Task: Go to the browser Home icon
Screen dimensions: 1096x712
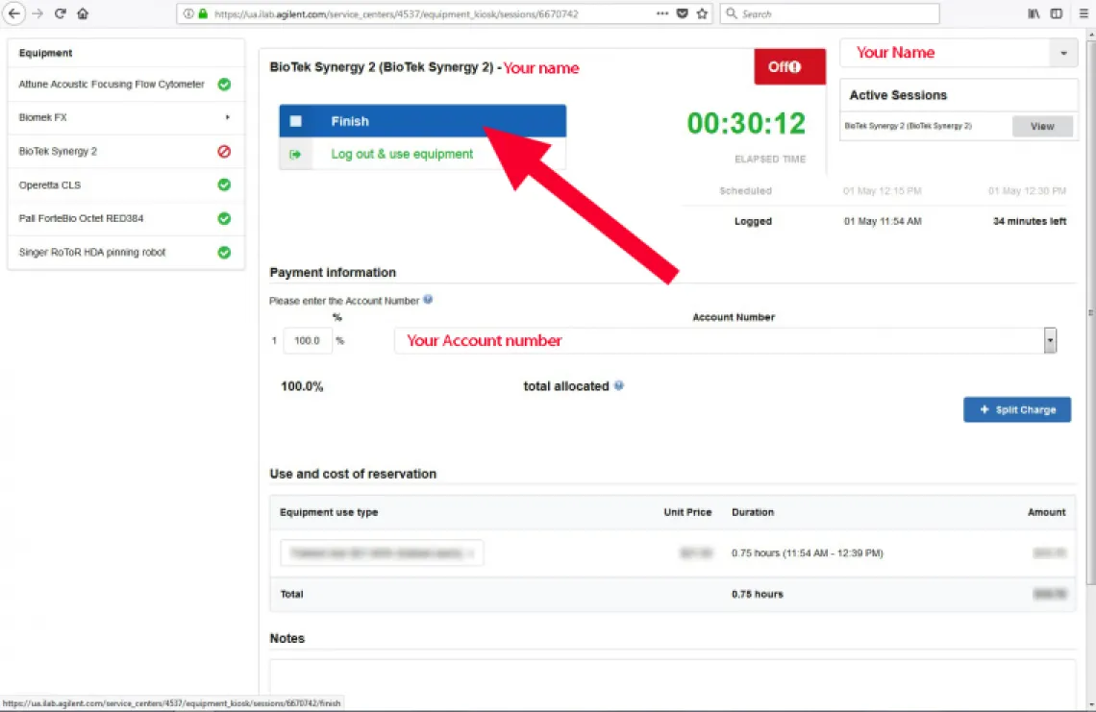Action: tap(83, 13)
